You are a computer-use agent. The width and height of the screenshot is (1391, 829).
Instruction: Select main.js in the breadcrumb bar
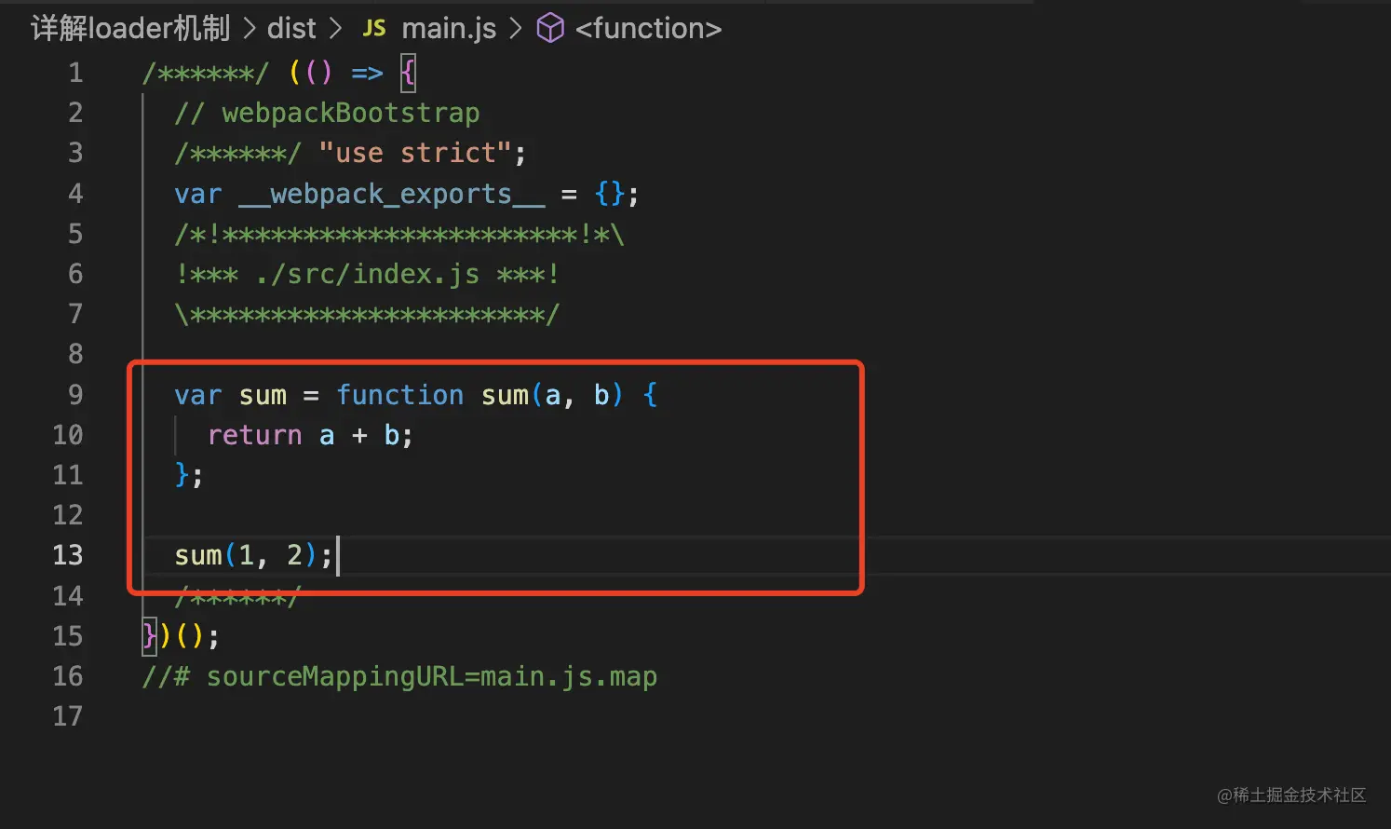449,28
